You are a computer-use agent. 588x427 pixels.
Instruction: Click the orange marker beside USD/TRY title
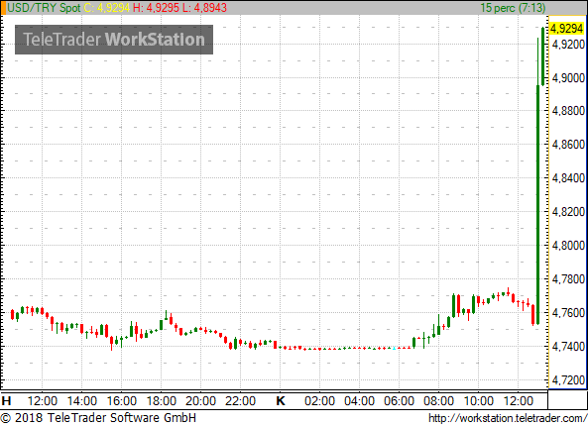3,8
